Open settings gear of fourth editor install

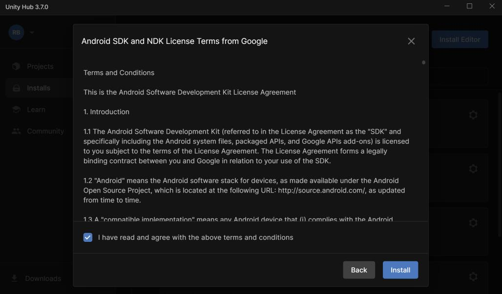coord(473,276)
